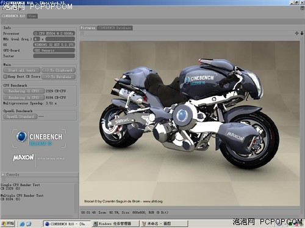Start the OpenGL Standard benchmark
The width and height of the screenshot is (305, 228).
pyautogui.click(x=20, y=117)
